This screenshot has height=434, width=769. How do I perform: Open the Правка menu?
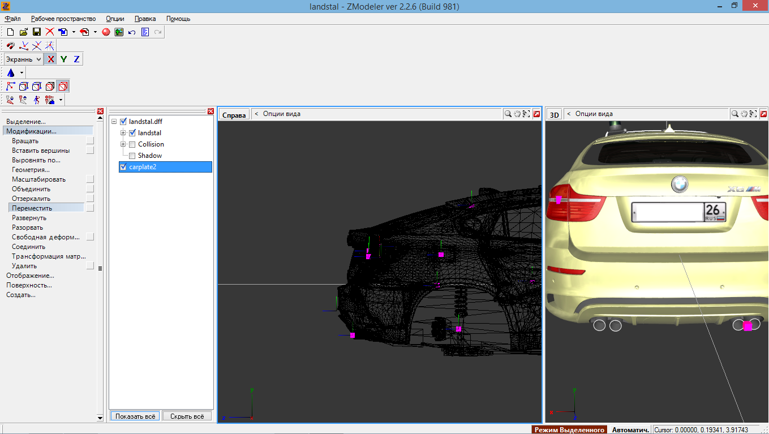tap(145, 19)
